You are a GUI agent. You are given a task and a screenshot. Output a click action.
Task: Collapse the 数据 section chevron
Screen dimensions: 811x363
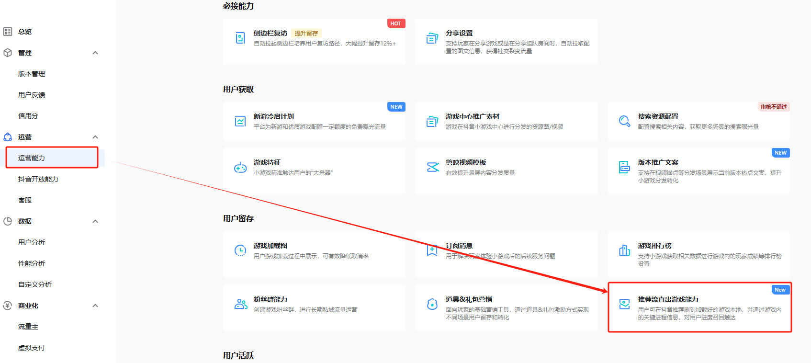tap(95, 221)
